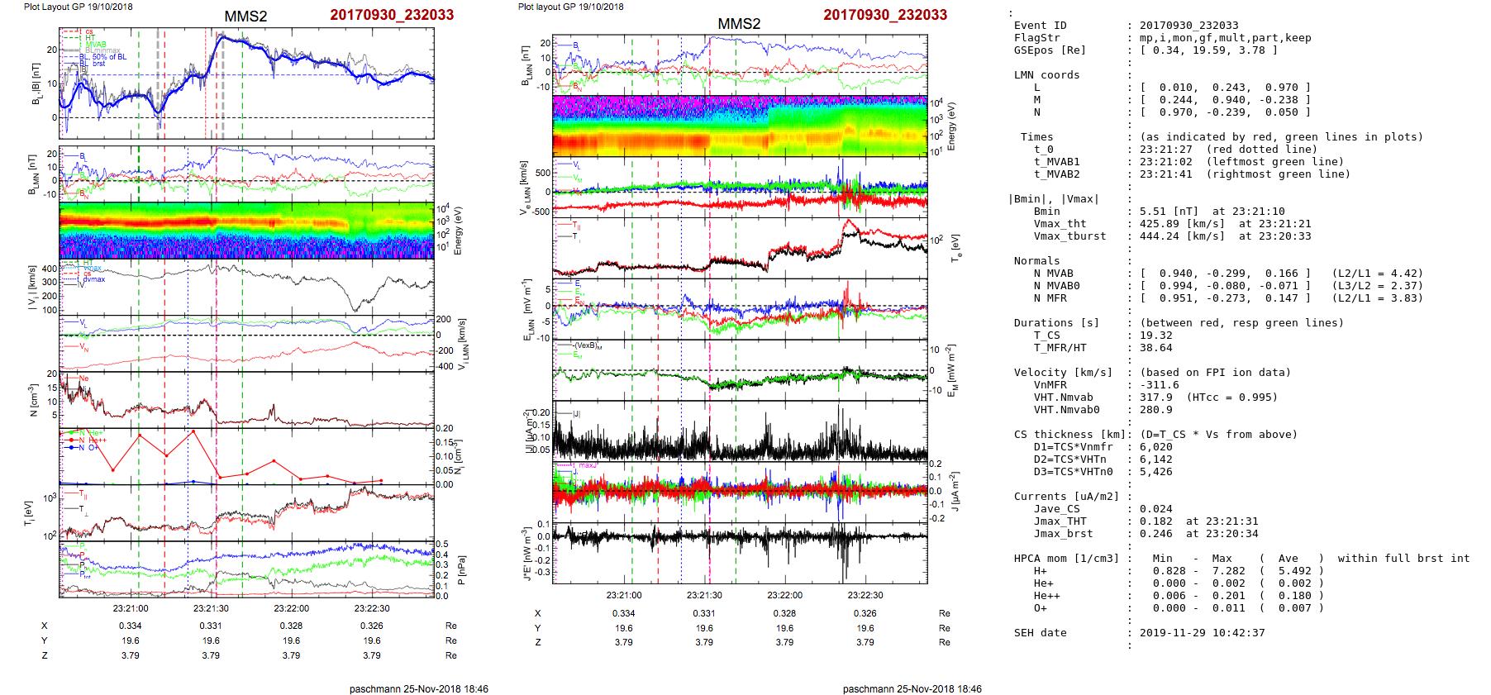
Task: Select the 'He++' species row label
Action: pyautogui.click(x=1046, y=596)
